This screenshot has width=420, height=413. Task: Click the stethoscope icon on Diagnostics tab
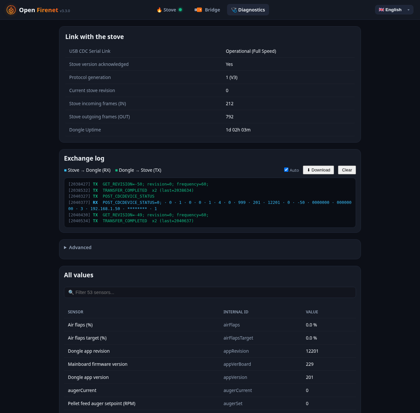tap(234, 10)
